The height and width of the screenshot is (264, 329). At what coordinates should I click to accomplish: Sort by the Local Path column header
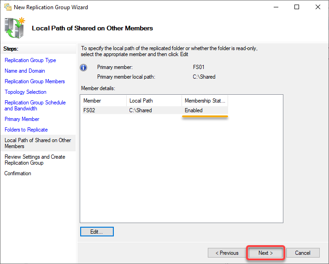[x=154, y=101]
